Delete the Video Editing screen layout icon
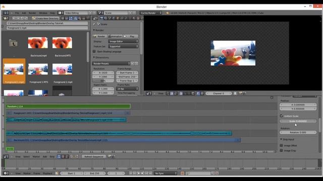The width and height of the screenshot is (323, 181). pos(94,13)
